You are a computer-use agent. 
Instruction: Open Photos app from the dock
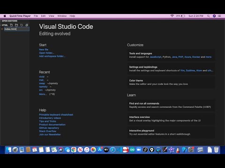coord(93,150)
